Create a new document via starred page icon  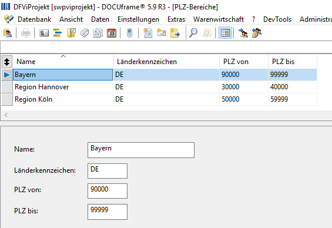(x=148, y=33)
